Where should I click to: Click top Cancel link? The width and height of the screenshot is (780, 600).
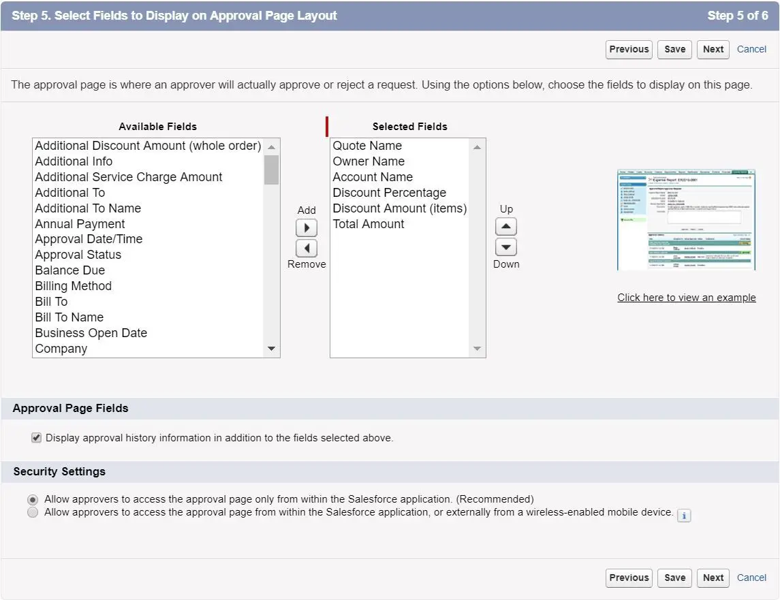[x=751, y=49]
